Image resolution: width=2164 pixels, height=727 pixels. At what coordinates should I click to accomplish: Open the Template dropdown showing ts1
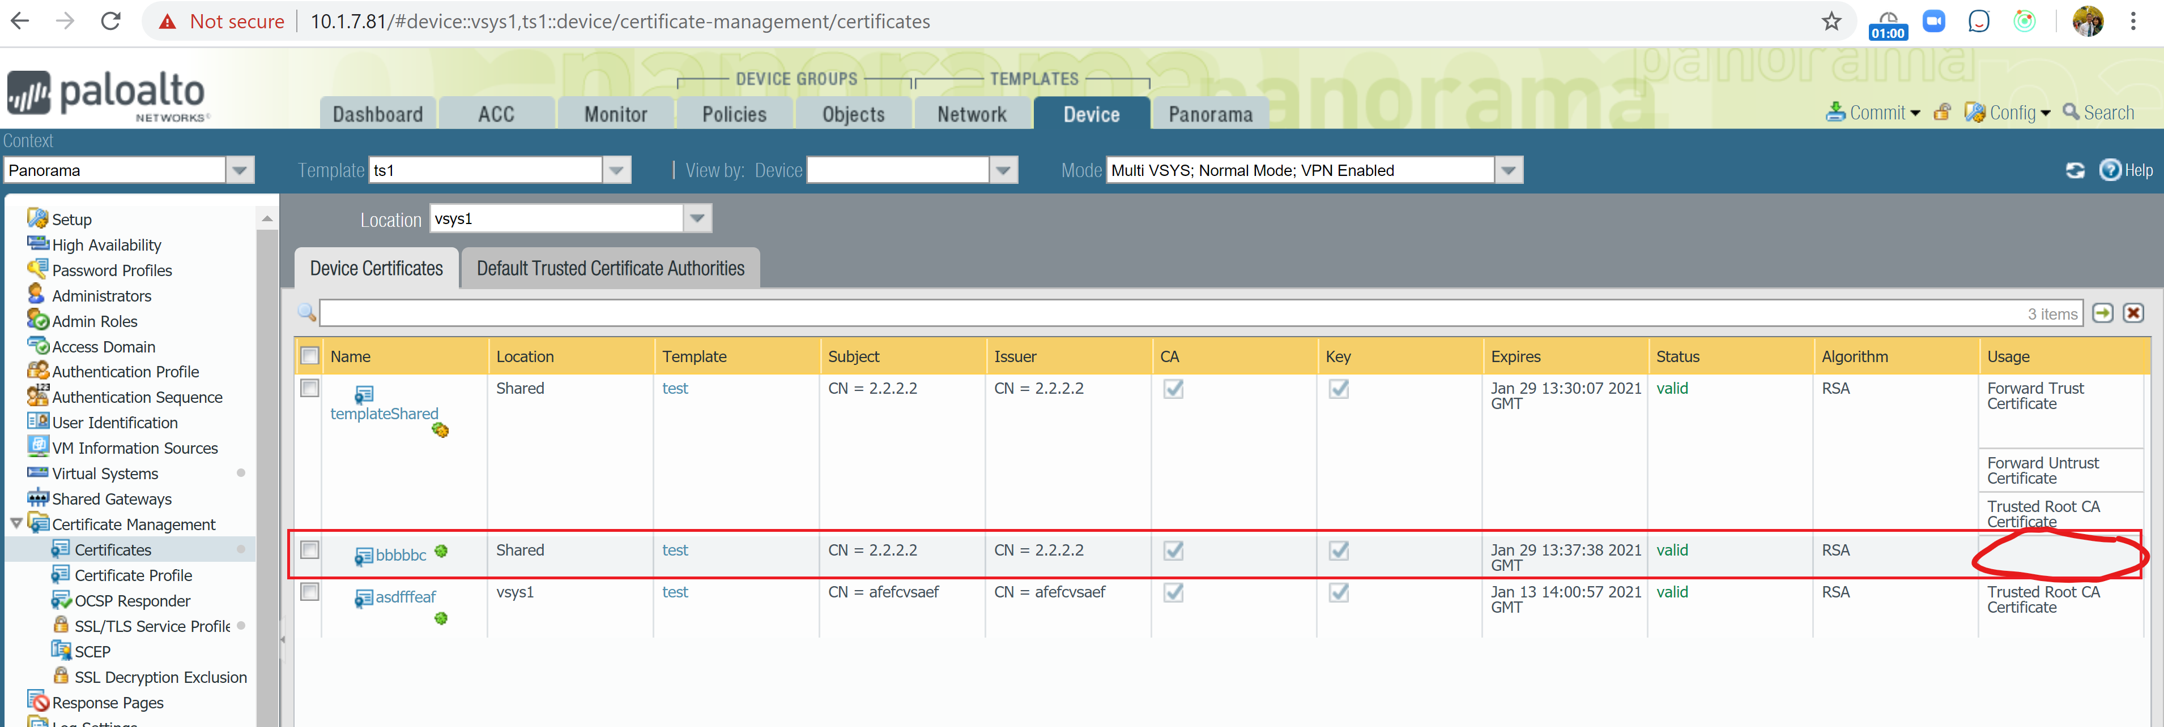click(x=616, y=169)
